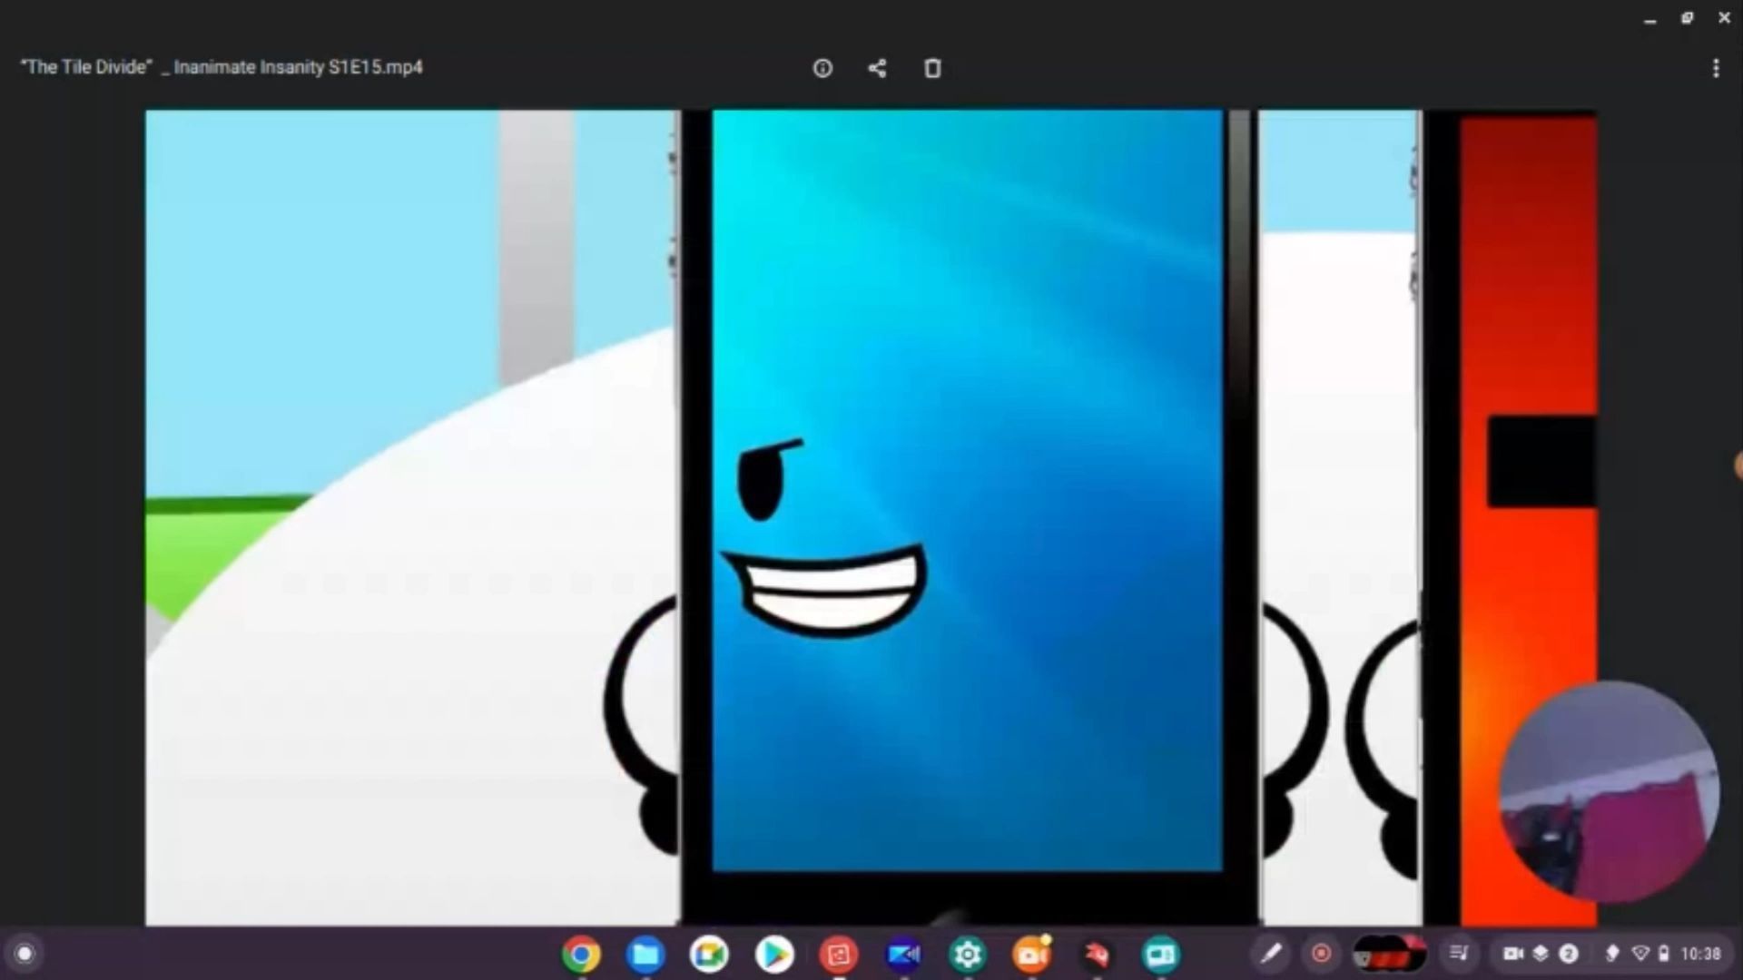Click the video playback area
The width and height of the screenshot is (1743, 980).
(x=870, y=517)
